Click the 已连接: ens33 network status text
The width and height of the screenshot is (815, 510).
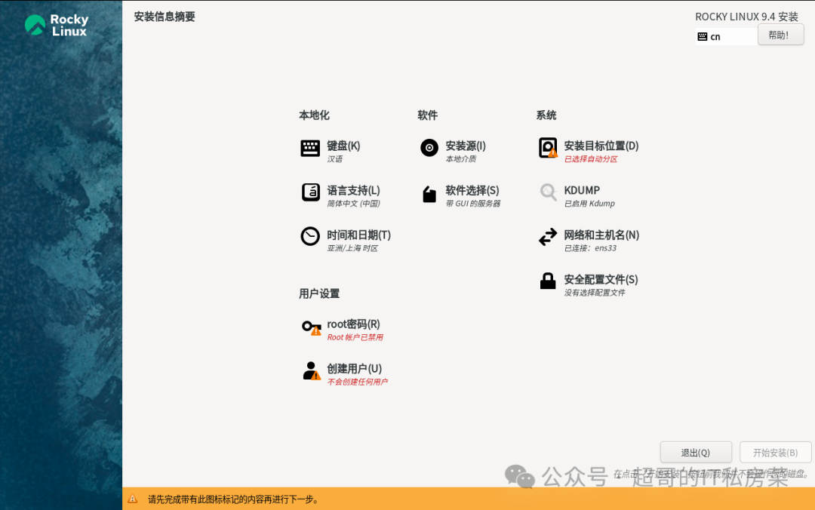pyautogui.click(x=591, y=247)
